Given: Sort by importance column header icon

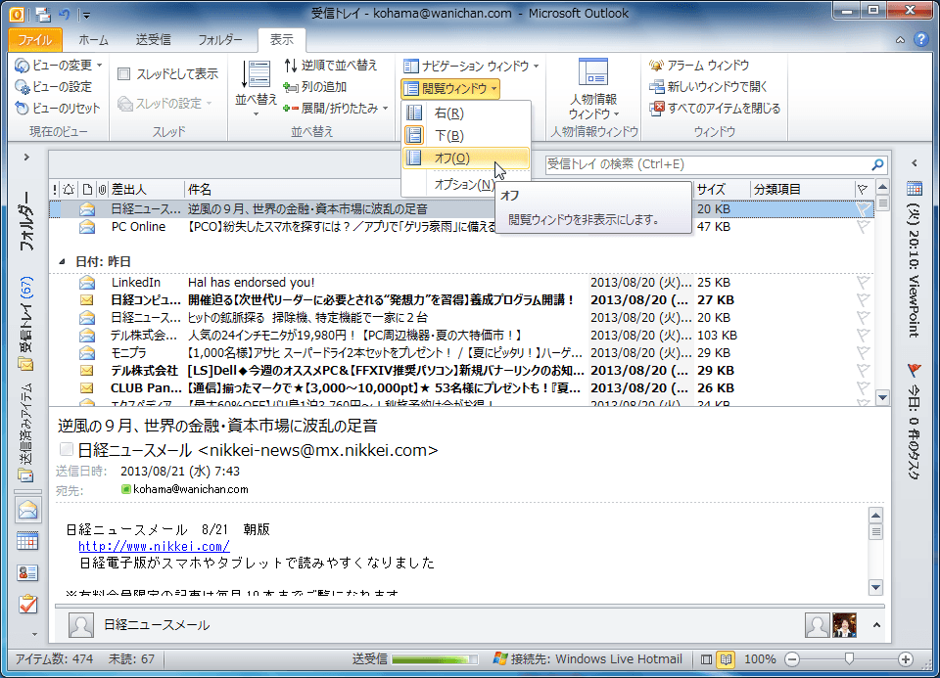Looking at the screenshot, I should click(x=55, y=190).
